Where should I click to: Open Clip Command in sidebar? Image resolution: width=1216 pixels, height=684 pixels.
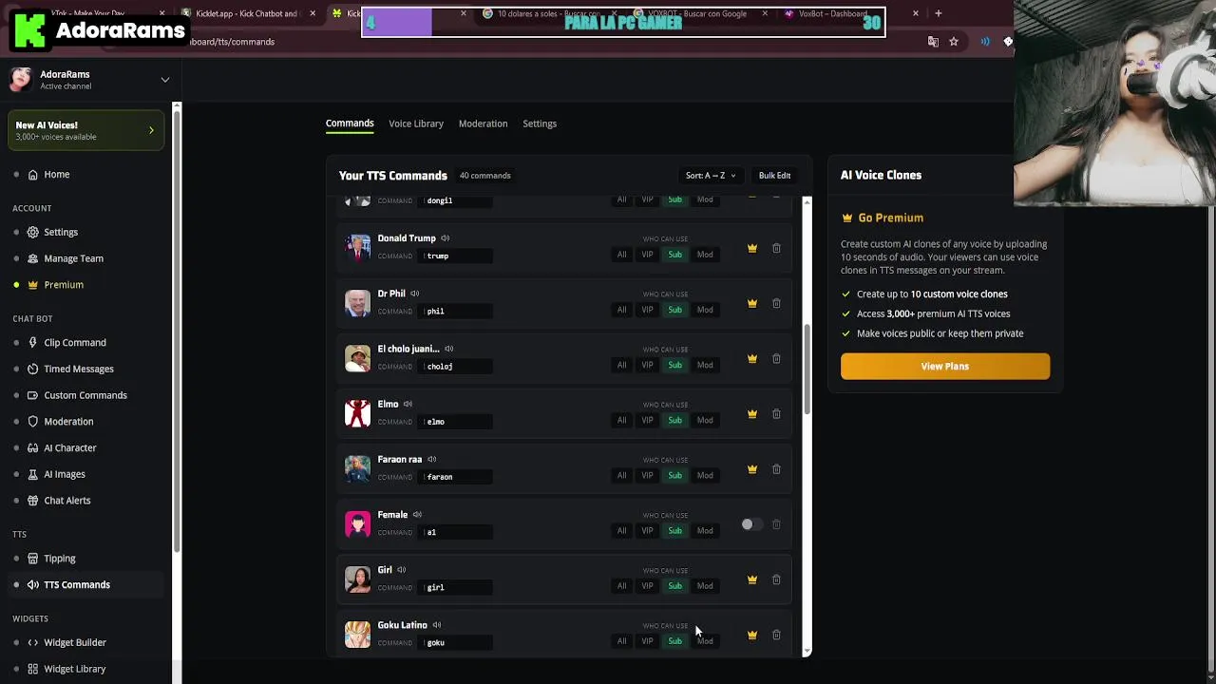[x=75, y=343]
